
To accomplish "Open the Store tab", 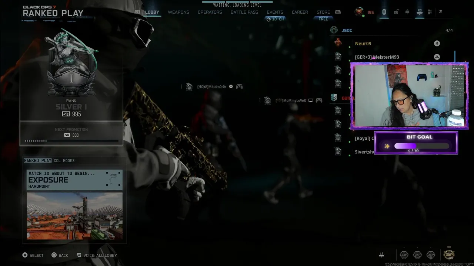I will 323,12.
